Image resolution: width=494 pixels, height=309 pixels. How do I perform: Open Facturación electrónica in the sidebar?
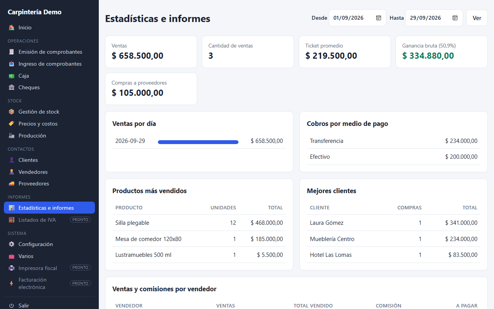(49, 284)
